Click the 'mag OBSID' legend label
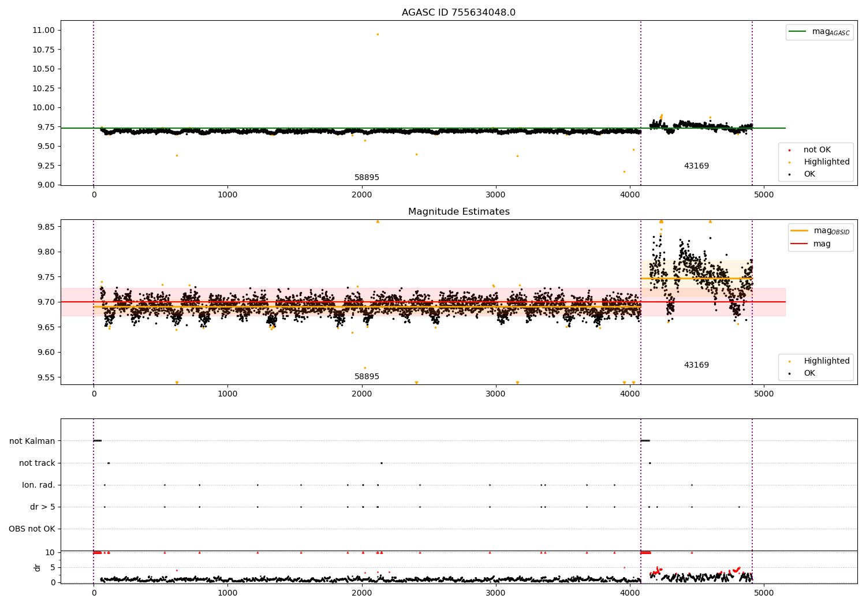Viewport: 866px width, 606px height. [x=831, y=231]
